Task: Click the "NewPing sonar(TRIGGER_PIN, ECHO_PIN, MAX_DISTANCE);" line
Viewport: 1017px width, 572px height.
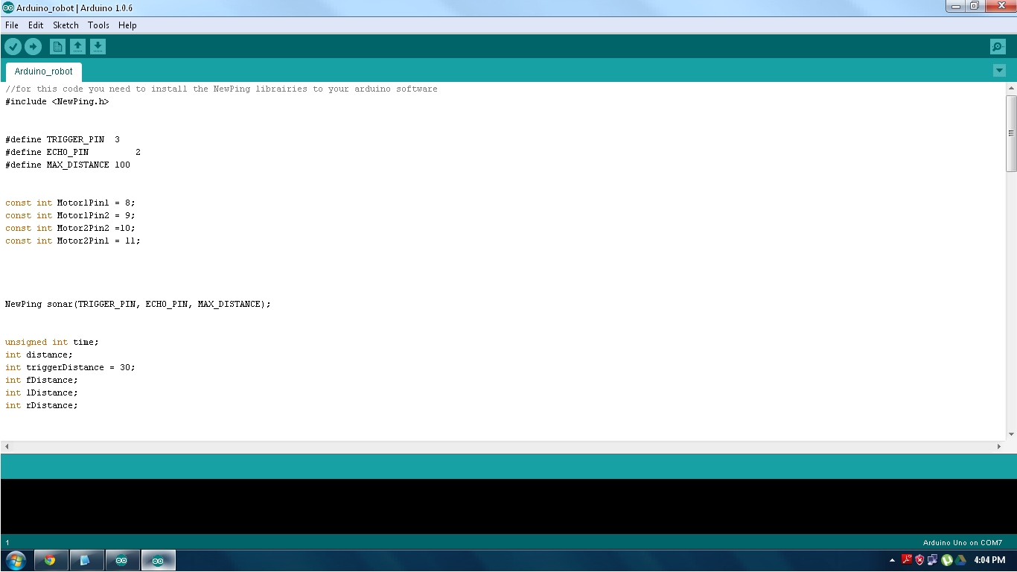Action: 138,304
